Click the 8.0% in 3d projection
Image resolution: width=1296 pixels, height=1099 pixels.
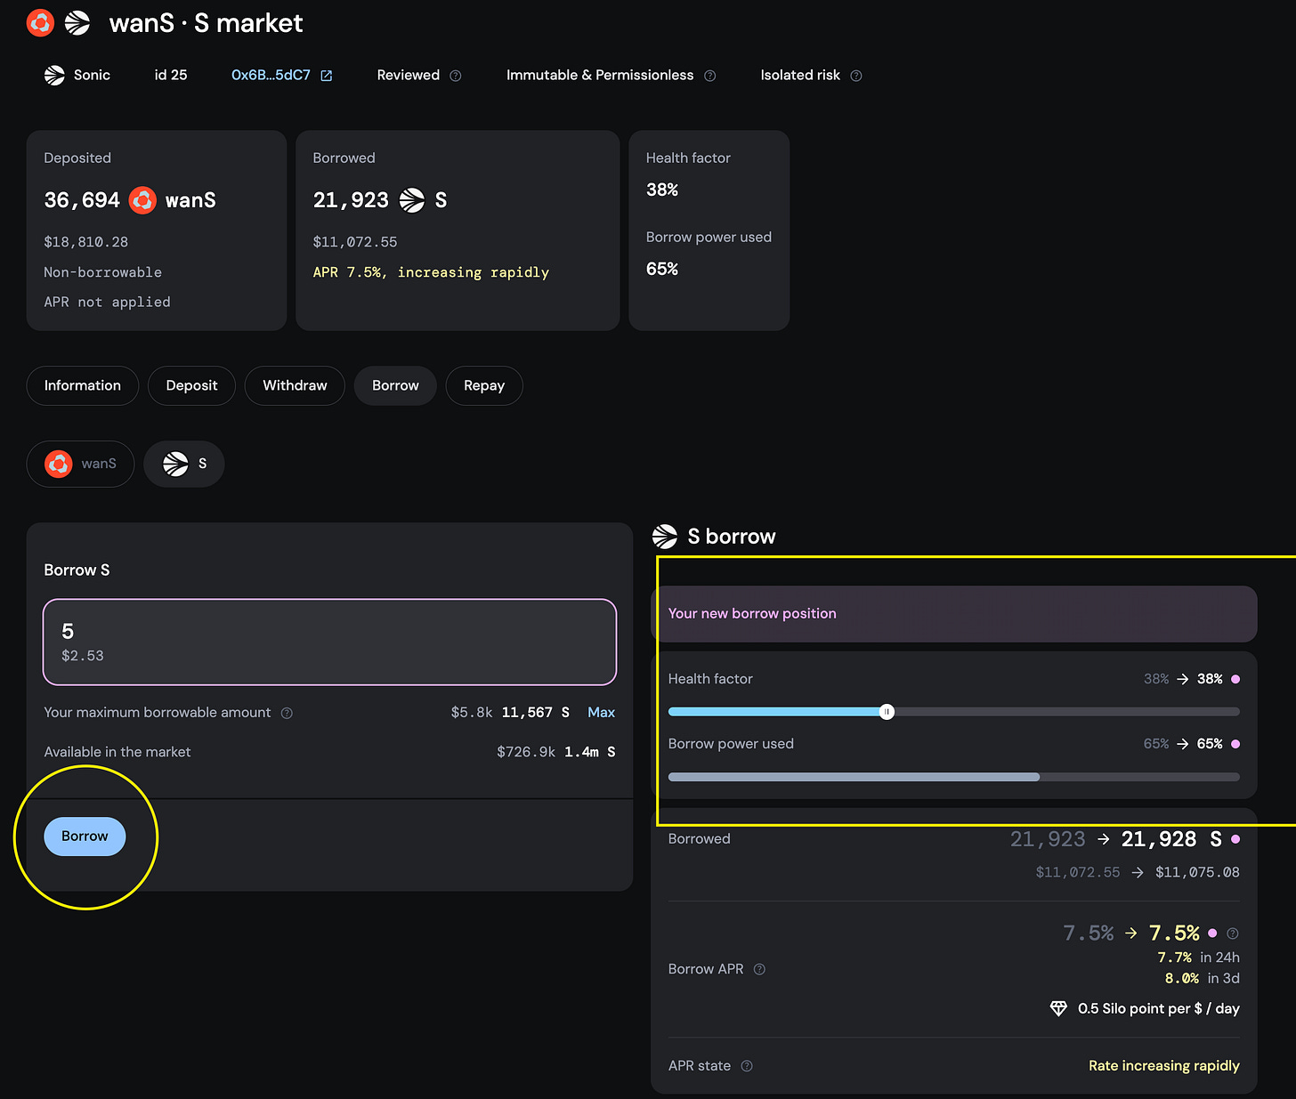coord(1203,979)
